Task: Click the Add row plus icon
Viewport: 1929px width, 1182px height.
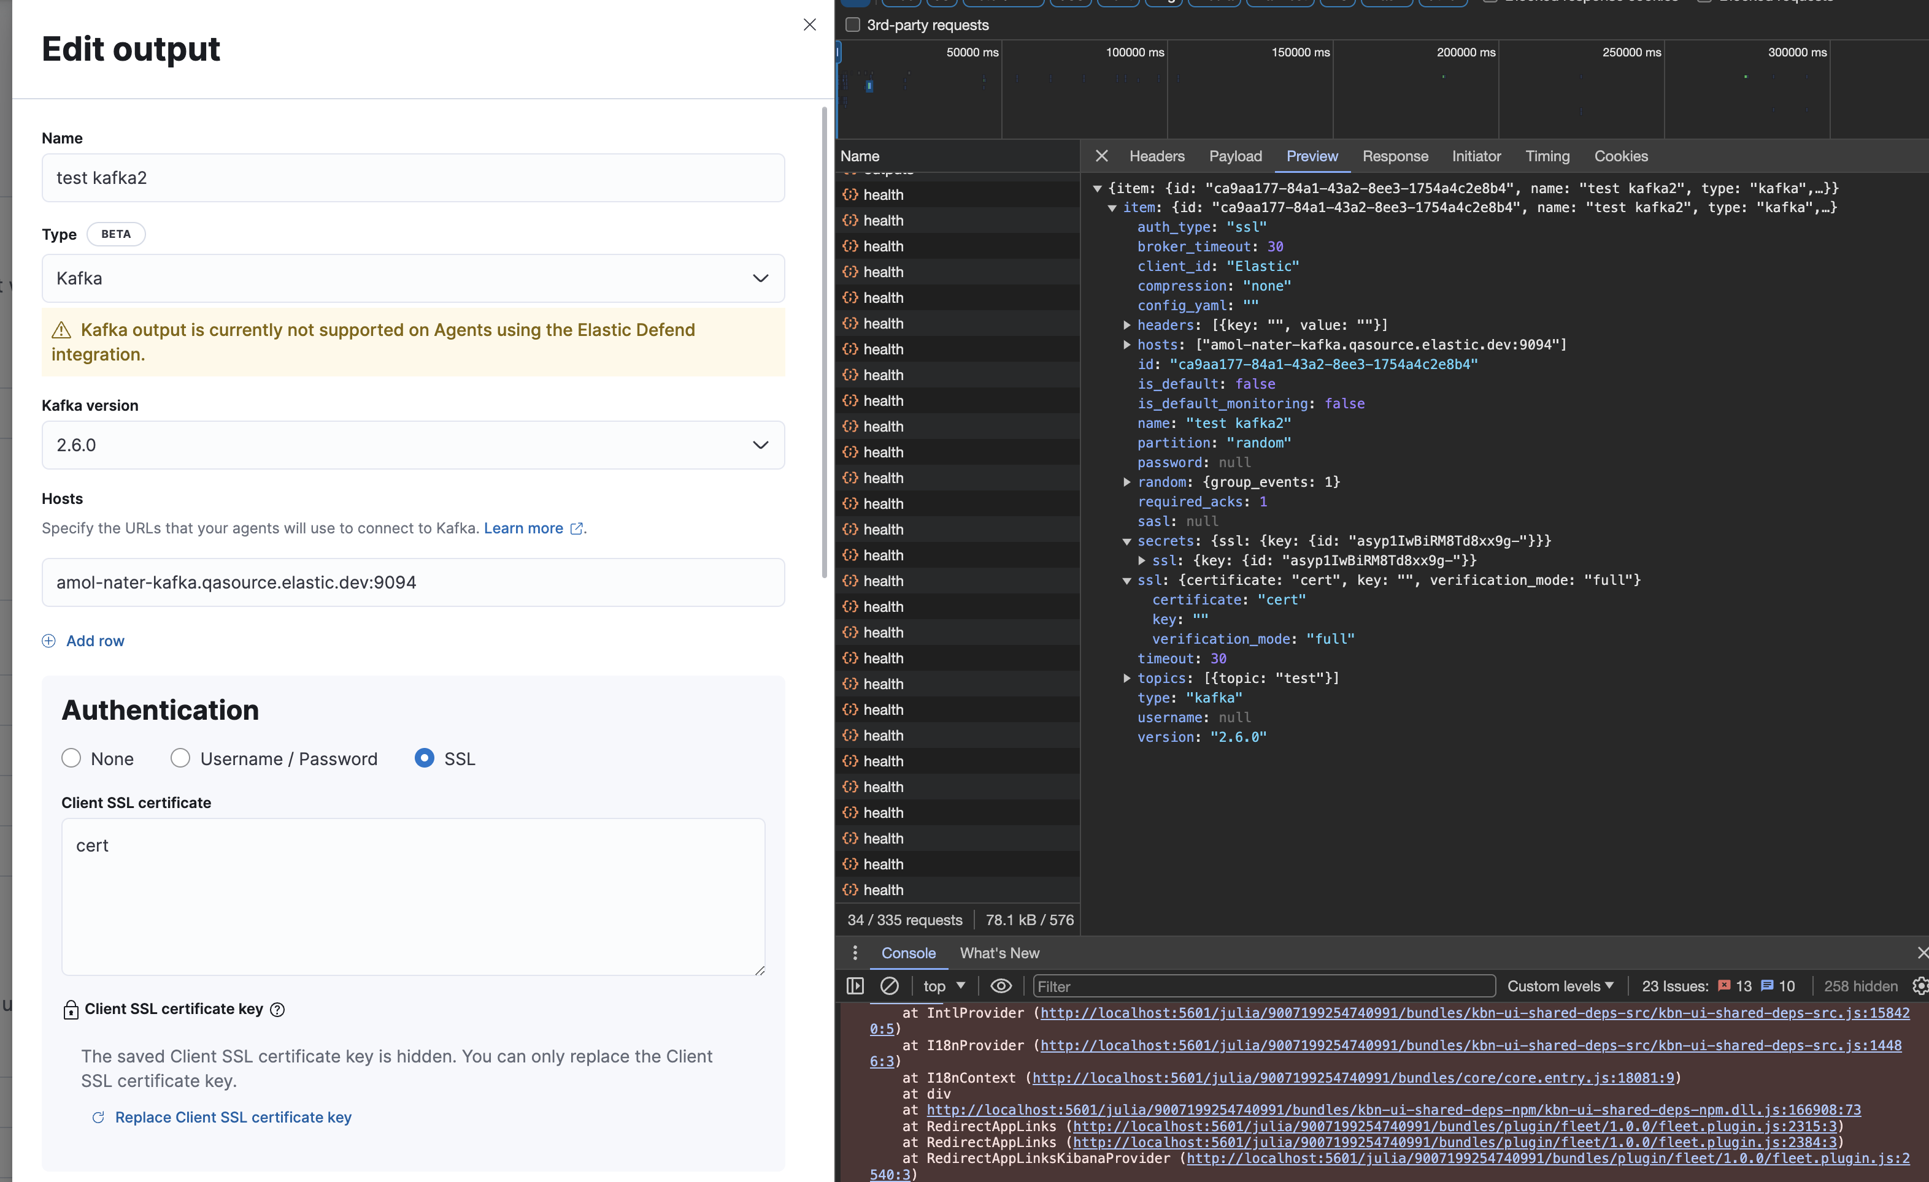Action: (x=48, y=641)
